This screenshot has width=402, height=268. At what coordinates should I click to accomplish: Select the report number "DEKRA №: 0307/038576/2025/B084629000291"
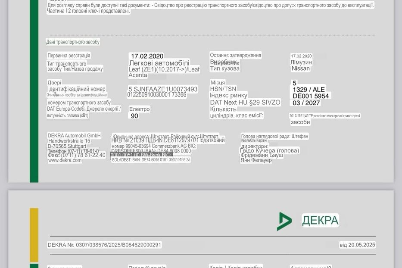(104, 245)
